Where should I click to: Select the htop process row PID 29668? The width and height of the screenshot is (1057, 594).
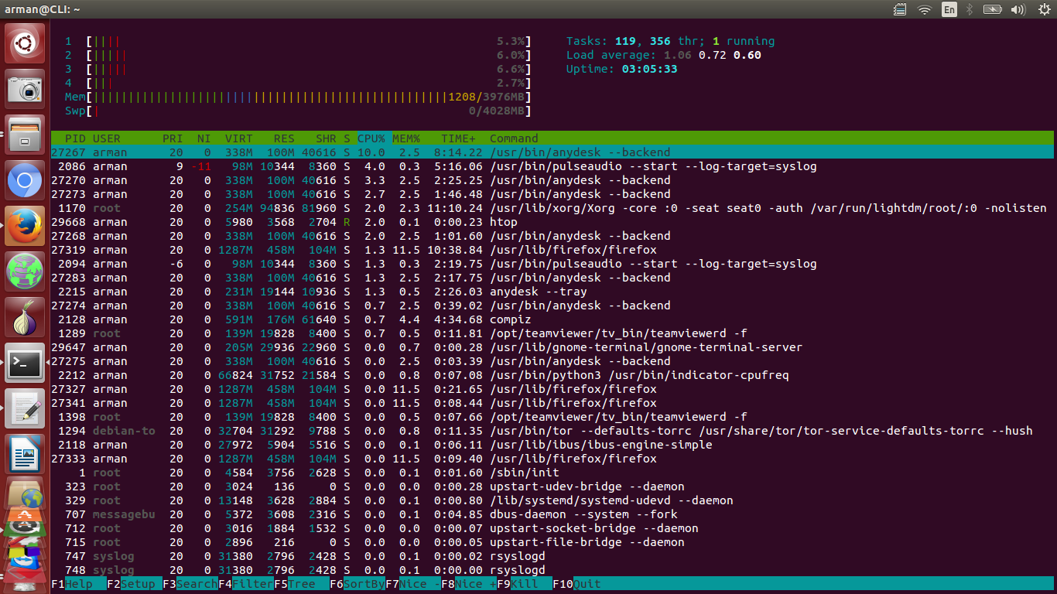pos(552,222)
